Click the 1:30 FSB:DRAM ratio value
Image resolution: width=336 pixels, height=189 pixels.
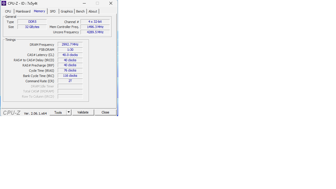coord(70,50)
